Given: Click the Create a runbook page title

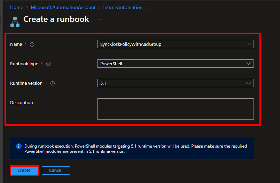Looking at the screenshot, I should (x=56, y=19).
